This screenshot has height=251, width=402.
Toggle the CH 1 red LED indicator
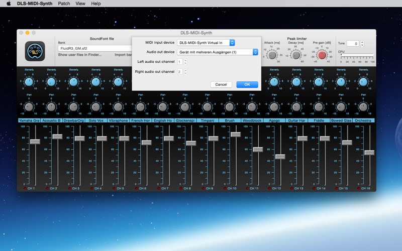click(x=25, y=189)
